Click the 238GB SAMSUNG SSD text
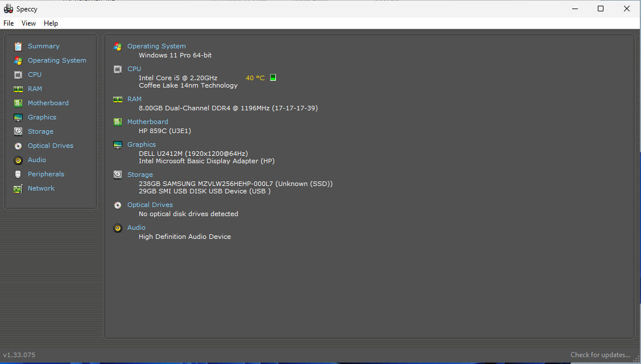Screen dimensions: 641x364 coord(235,184)
